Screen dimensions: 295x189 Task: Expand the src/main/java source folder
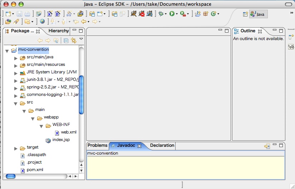[x=16, y=57]
